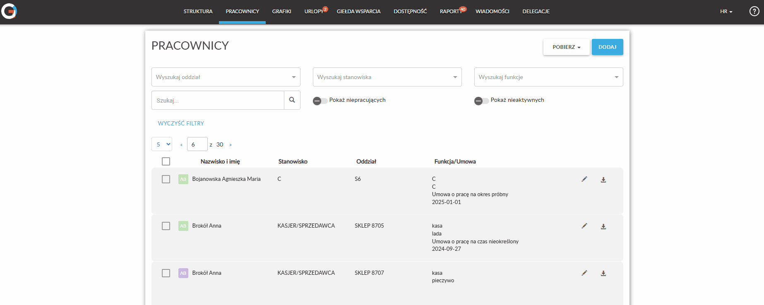The height and width of the screenshot is (305, 764).
Task: Check the select-all checkbox in table header
Action: pos(166,161)
